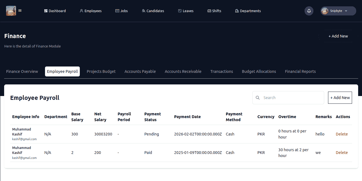Switch to Accounts Payable tab
The width and height of the screenshot is (362, 181).
point(140,71)
